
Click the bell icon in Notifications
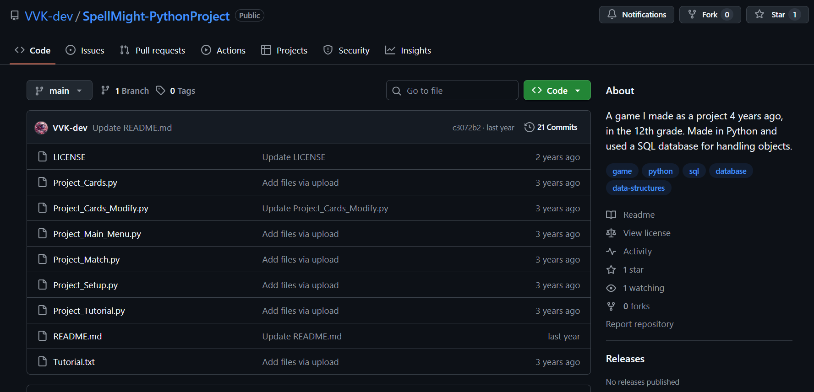click(x=612, y=15)
